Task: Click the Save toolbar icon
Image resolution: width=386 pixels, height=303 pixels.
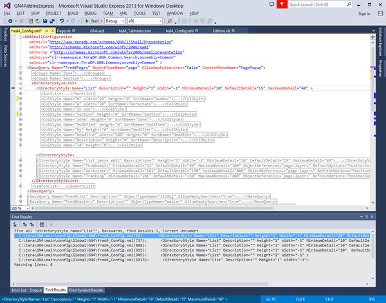Action: (x=45, y=21)
